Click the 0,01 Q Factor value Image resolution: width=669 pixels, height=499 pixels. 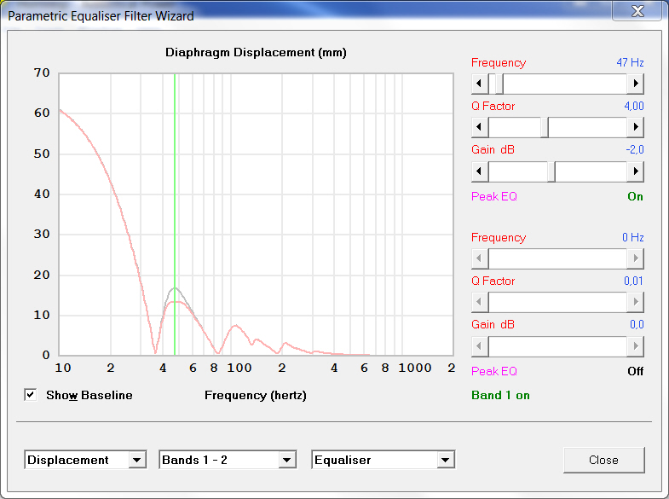633,281
